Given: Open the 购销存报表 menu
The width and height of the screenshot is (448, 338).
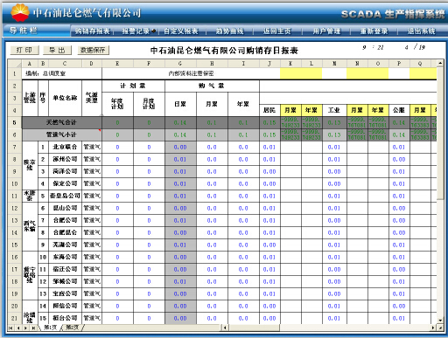Looking at the screenshot, I should click(92, 31).
